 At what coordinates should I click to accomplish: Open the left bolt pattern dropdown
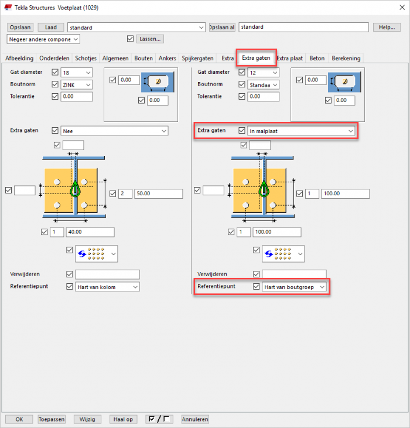coord(97,254)
